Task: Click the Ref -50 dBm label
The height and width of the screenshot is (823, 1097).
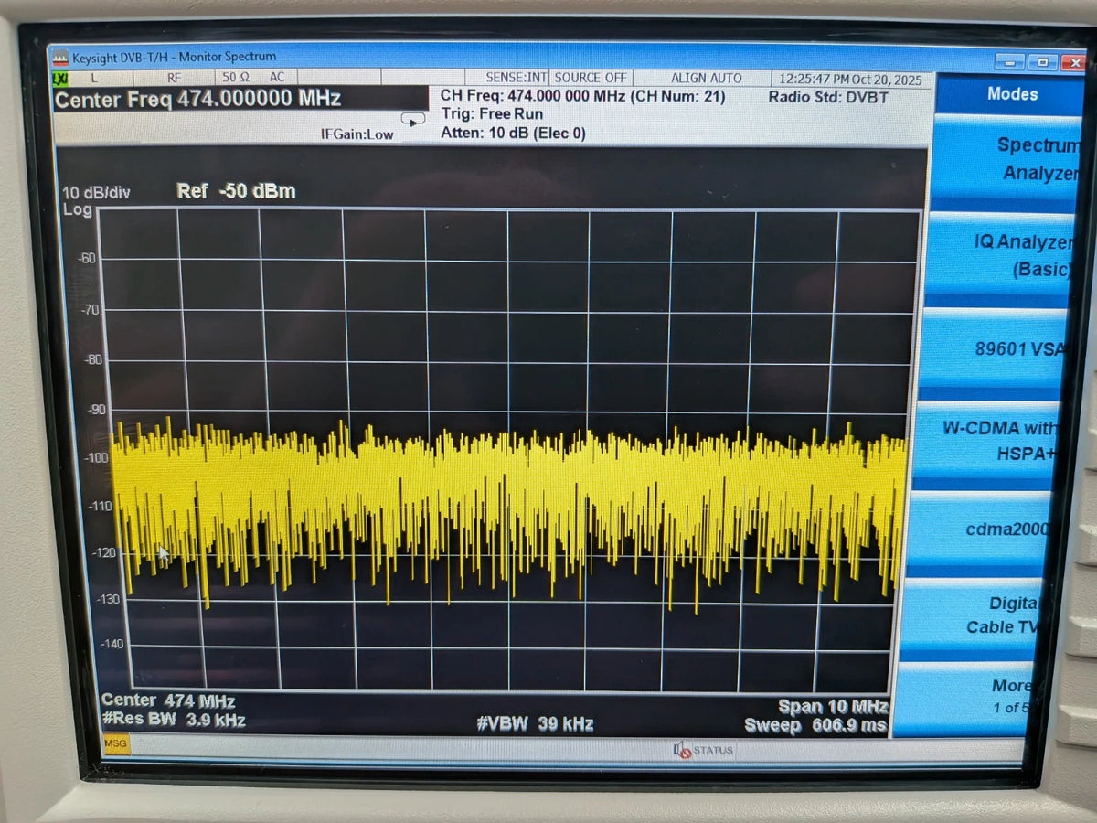Action: point(236,191)
